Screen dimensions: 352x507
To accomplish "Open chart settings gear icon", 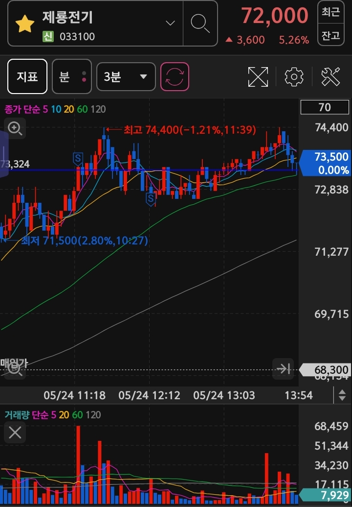I will [294, 76].
